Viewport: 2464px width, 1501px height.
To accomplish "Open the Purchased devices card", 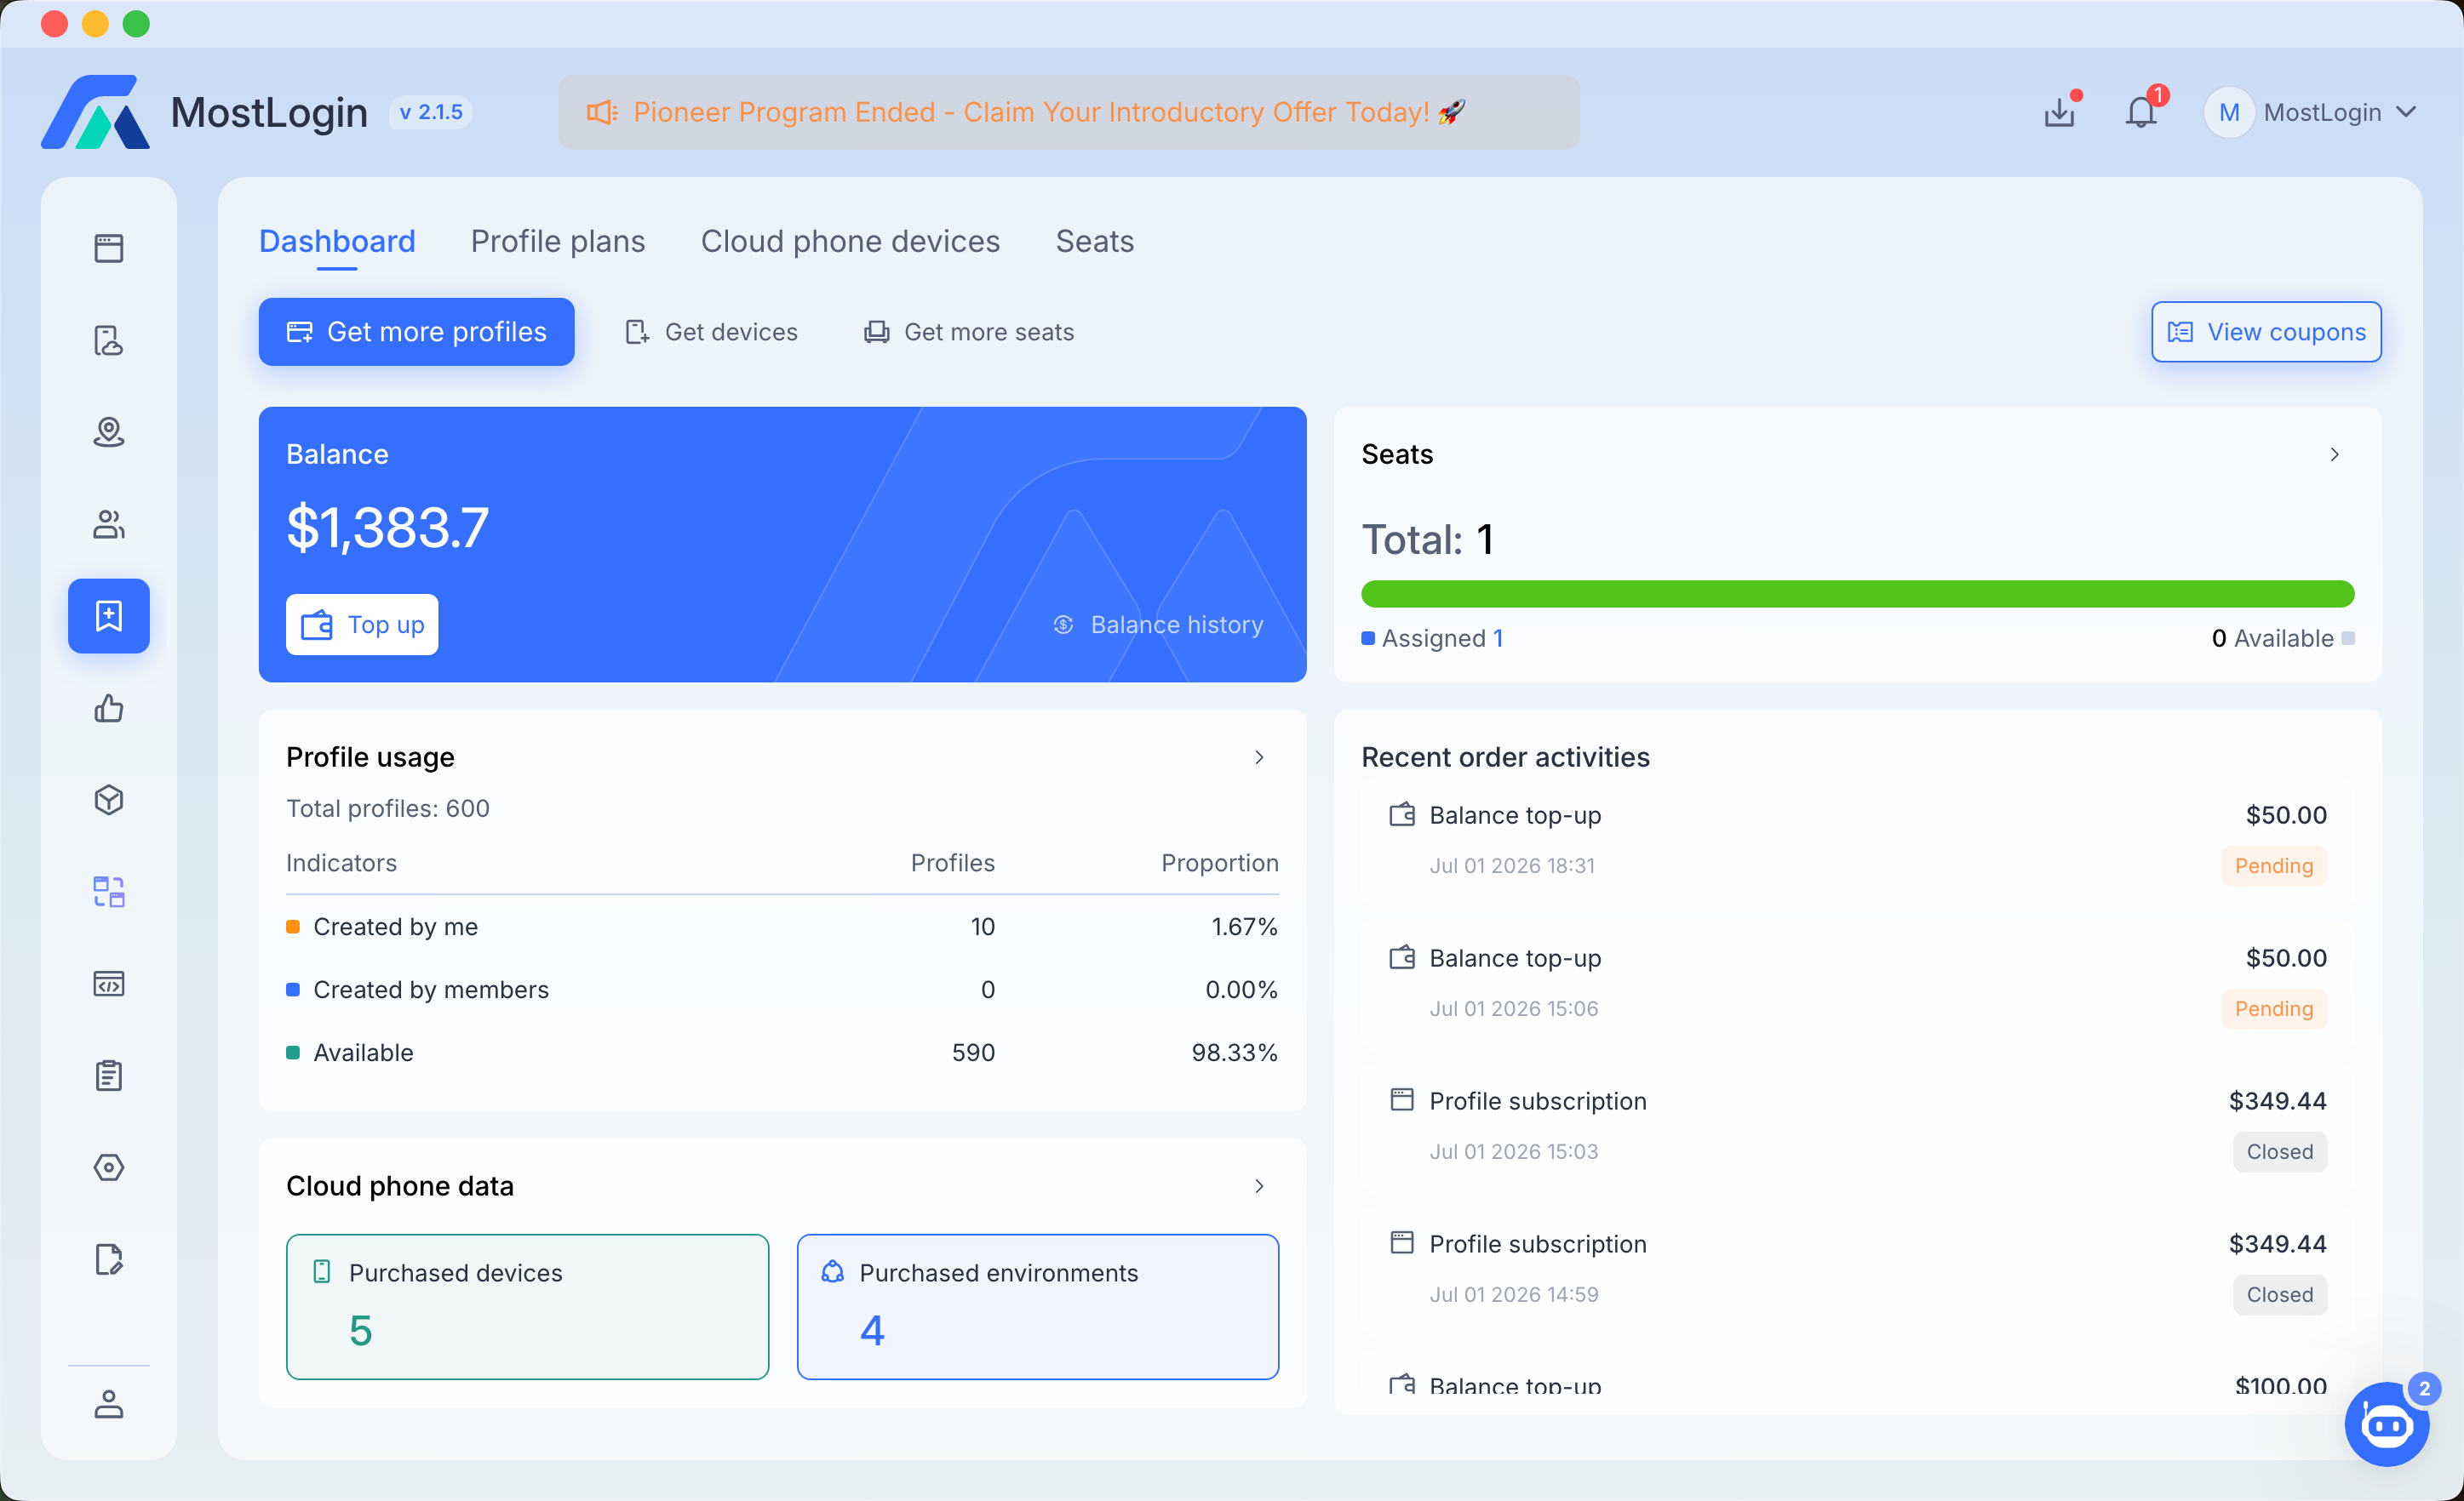I will tap(527, 1307).
